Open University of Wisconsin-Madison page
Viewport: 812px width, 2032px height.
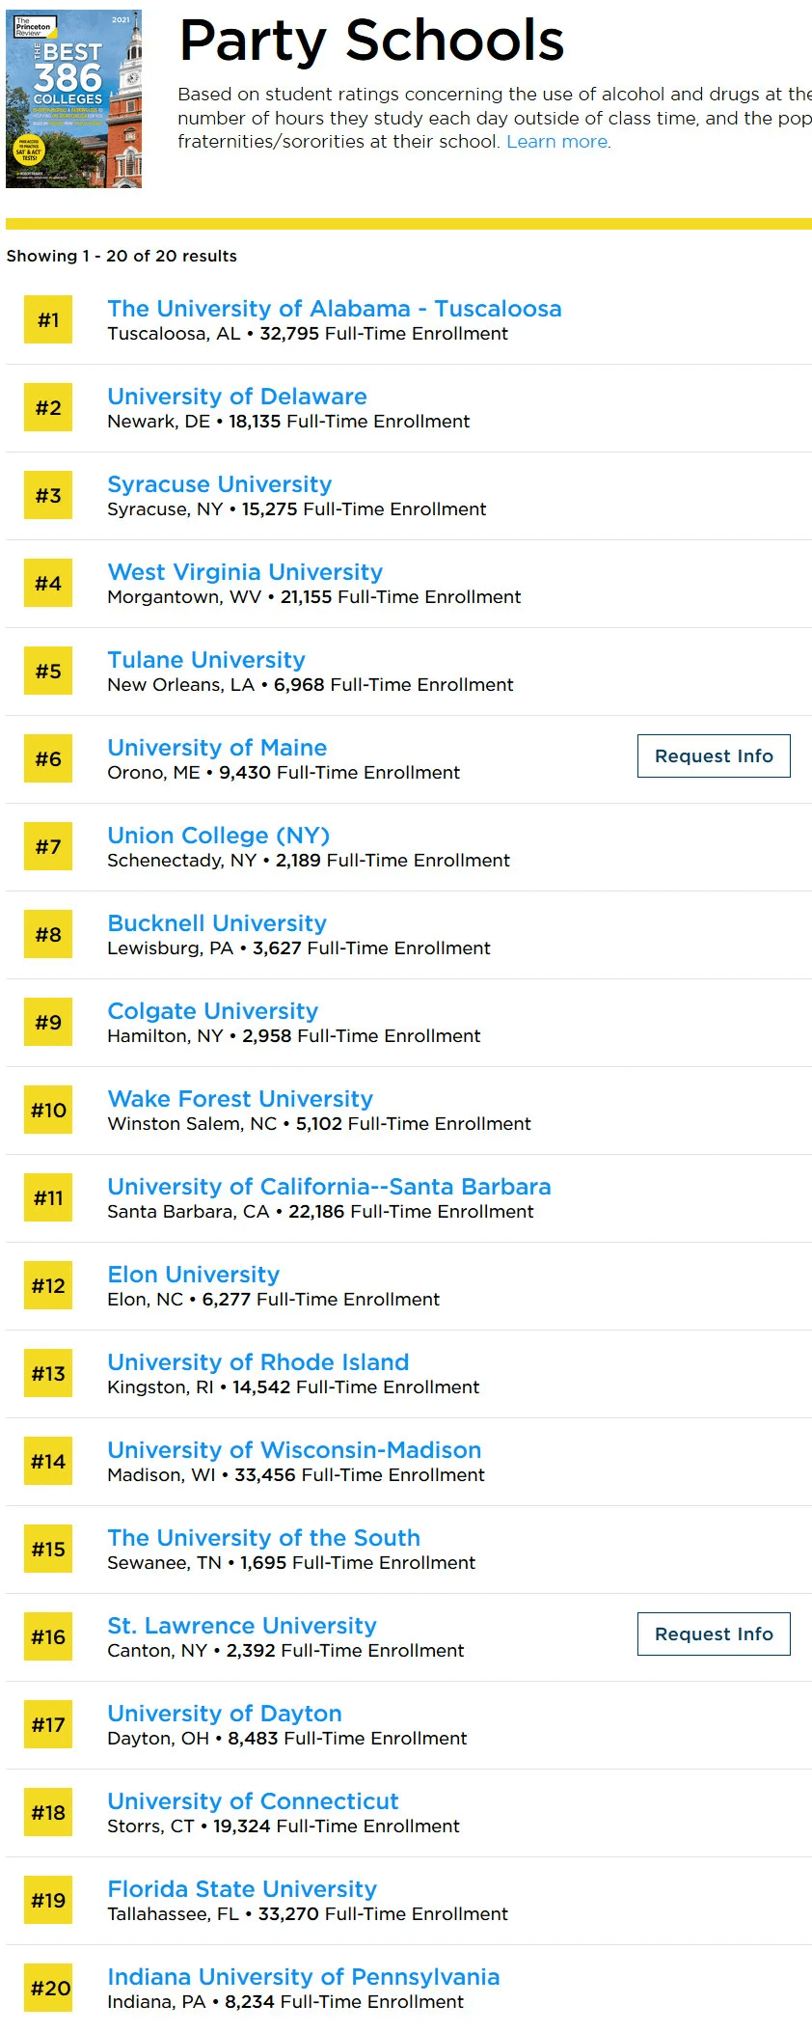point(294,1450)
